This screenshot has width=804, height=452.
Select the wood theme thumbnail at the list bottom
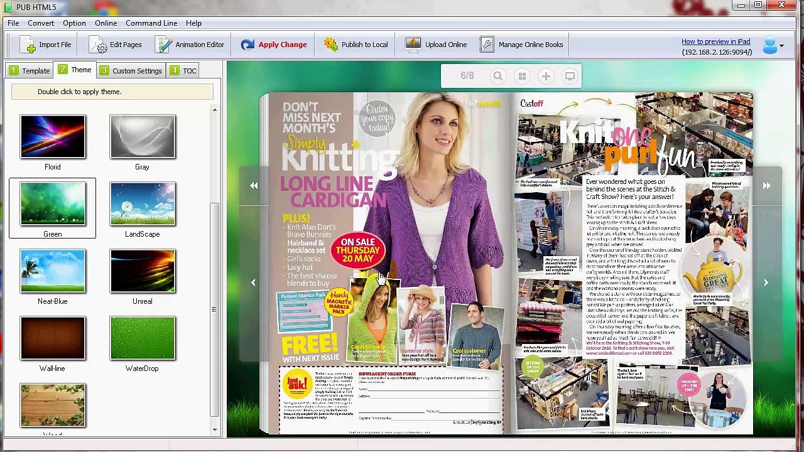point(53,406)
